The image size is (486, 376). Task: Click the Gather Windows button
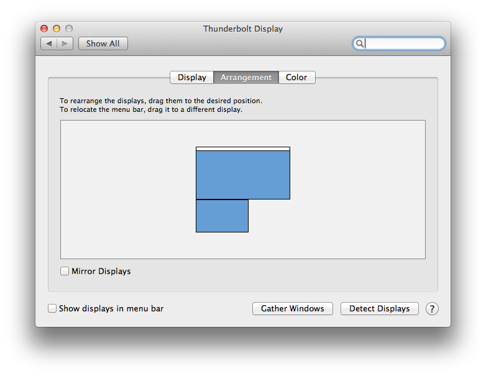(x=293, y=309)
